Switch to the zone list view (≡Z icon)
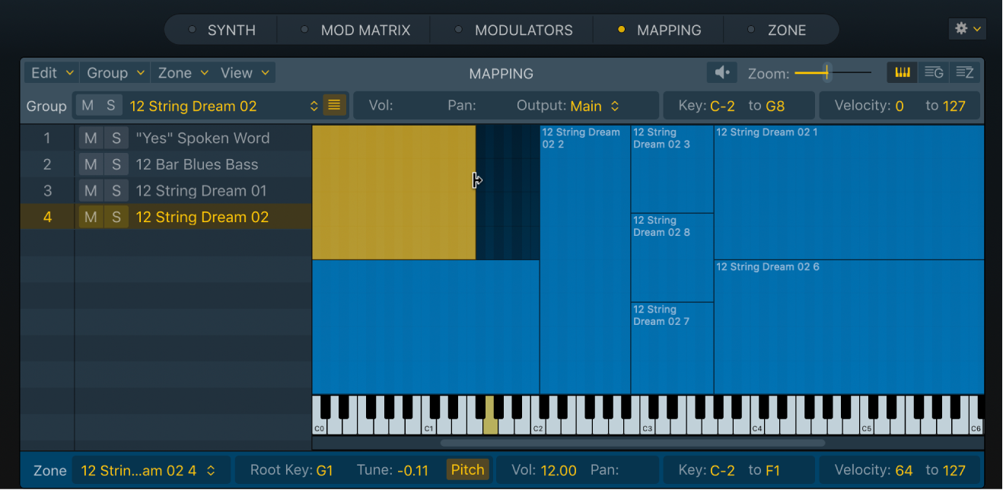This screenshot has height=490, width=1003. pos(965,72)
